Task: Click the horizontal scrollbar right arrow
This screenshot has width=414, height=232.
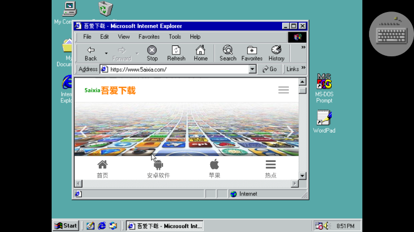Action: pyautogui.click(x=295, y=183)
